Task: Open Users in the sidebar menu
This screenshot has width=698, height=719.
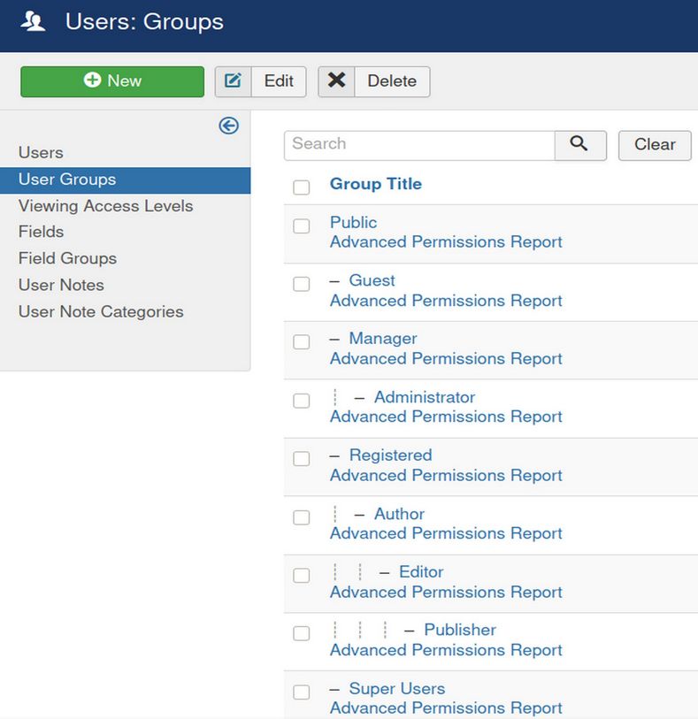Action: 41,153
